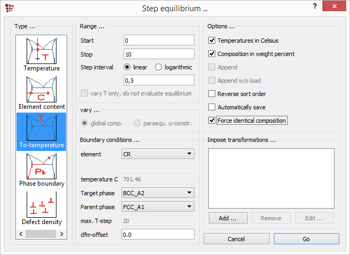The image size is (350, 255).
Task: Open the Parent phase FCC_A1 dropdown
Action: click(158, 206)
